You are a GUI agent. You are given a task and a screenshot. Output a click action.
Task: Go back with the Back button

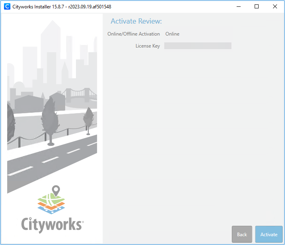[242, 234]
